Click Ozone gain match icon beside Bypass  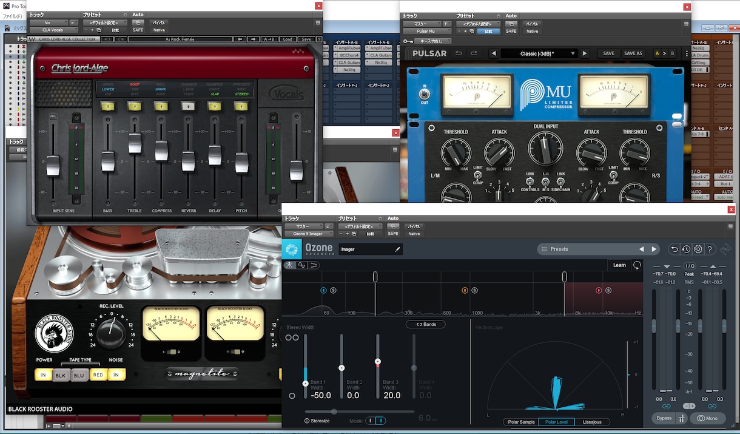(x=682, y=418)
